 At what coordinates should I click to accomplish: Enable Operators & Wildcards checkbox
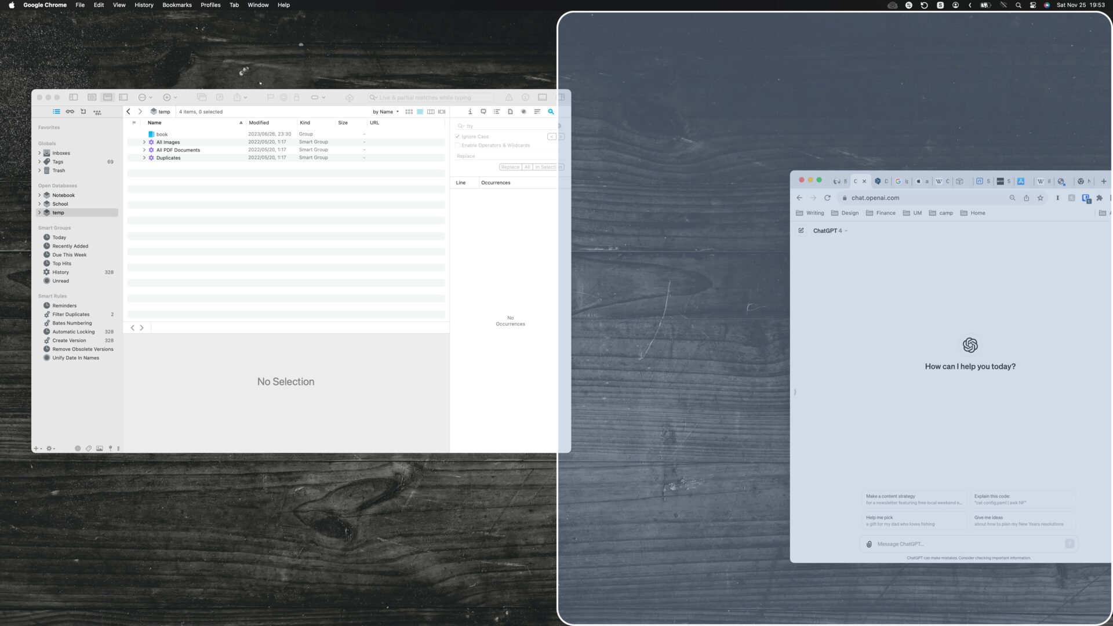coord(457,145)
